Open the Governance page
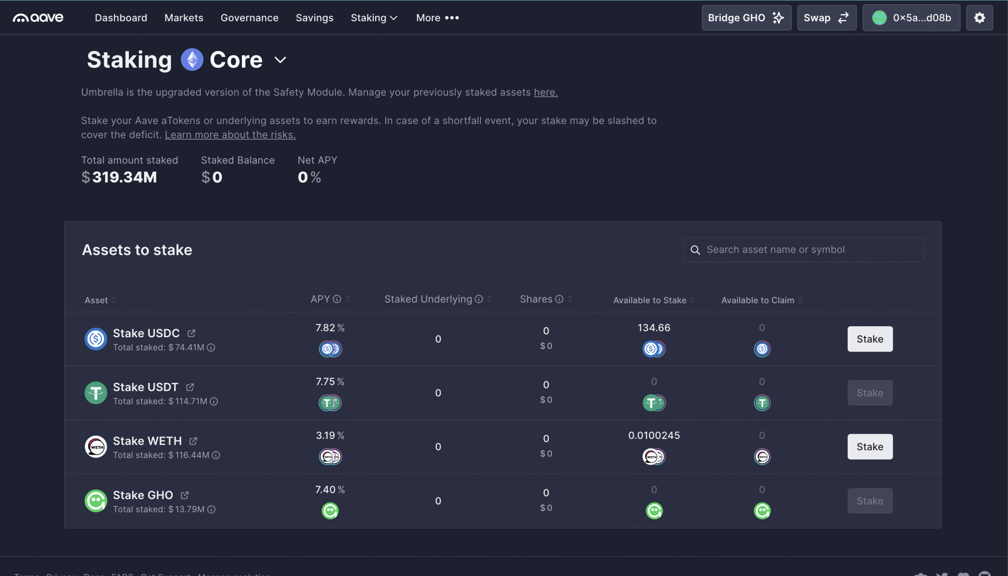 pos(249,18)
